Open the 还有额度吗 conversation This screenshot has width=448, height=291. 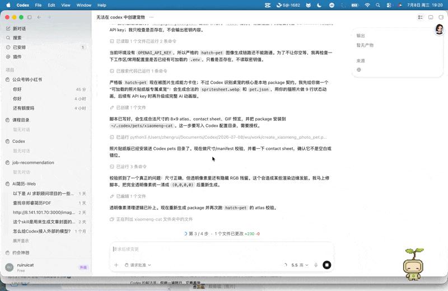tap(49, 108)
